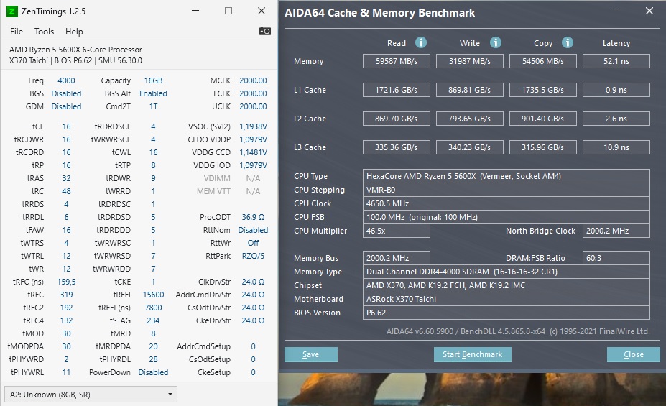
Task: Click tRFC (ns) value 159,5
Action: click(x=66, y=282)
